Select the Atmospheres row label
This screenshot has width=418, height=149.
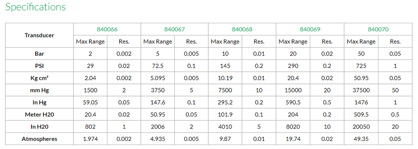coord(40,139)
